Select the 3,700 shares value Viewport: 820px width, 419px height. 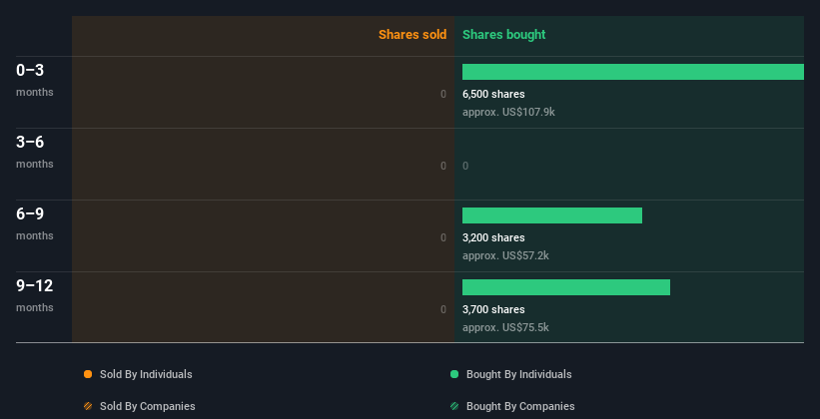493,310
